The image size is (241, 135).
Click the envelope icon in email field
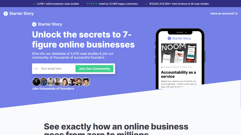(36, 69)
